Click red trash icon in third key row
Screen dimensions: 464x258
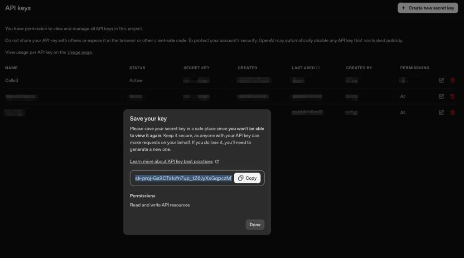coord(452,113)
